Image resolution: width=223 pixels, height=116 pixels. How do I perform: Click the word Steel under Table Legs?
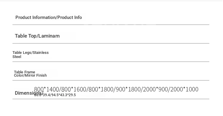[x=17, y=57]
